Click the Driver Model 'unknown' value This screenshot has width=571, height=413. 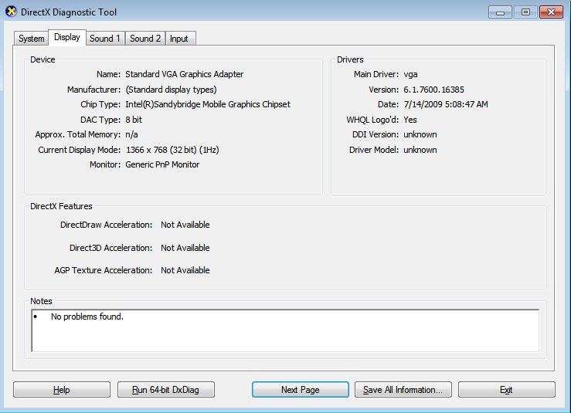[420, 150]
